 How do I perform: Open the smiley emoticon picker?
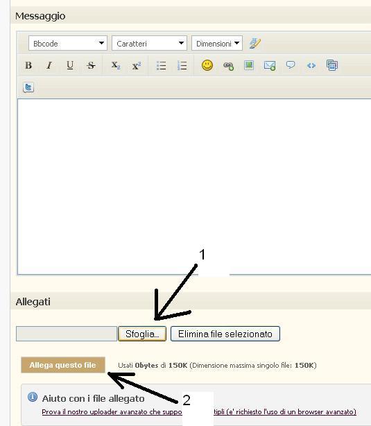(207, 65)
